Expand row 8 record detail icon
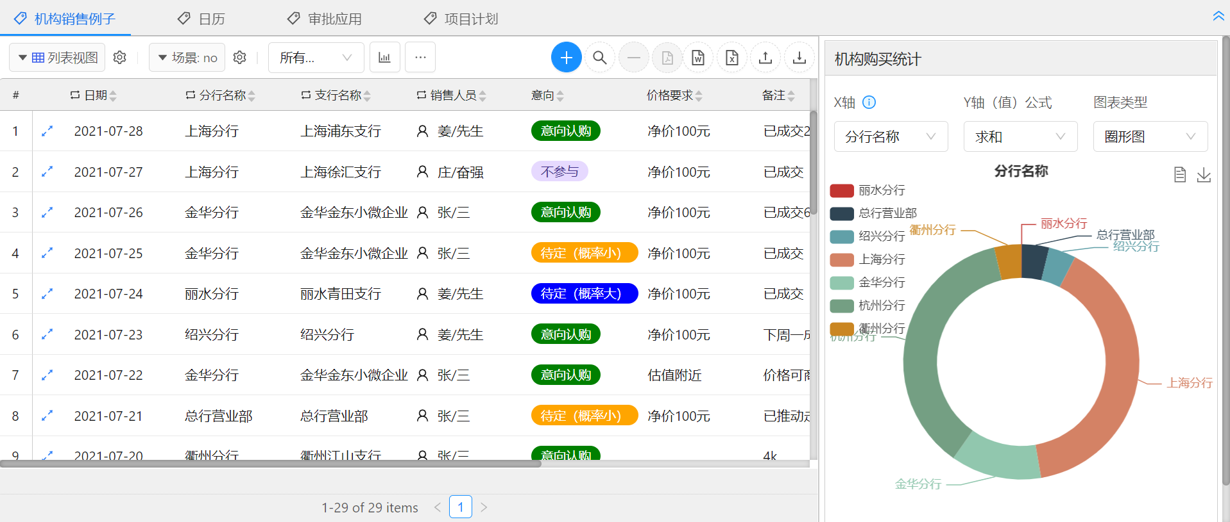Image resolution: width=1230 pixels, height=522 pixels. 47,416
